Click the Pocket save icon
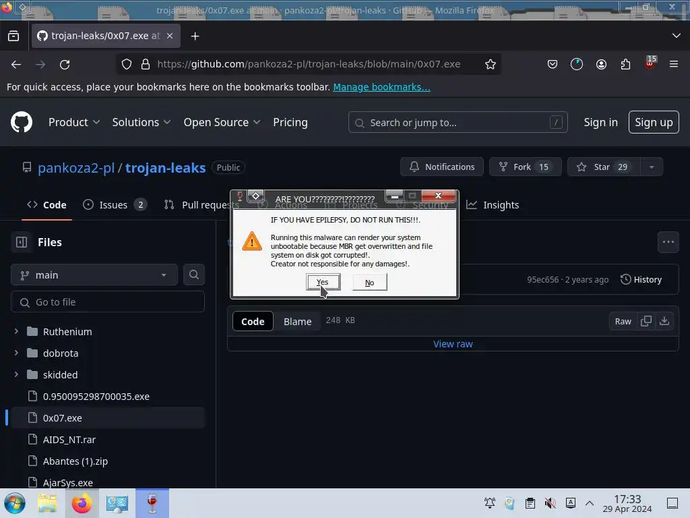Screen dimensions: 690x518 553,64
